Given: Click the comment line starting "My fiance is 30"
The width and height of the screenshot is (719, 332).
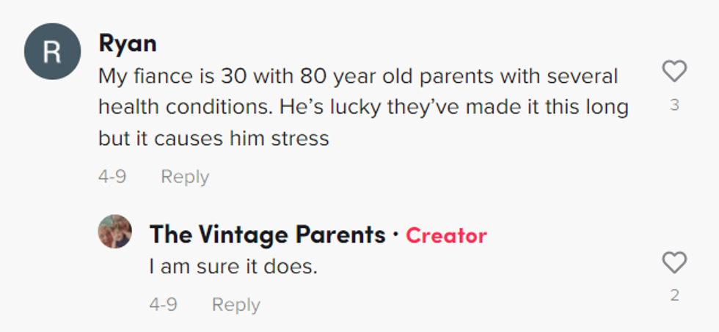Looking at the screenshot, I should coord(358,75).
